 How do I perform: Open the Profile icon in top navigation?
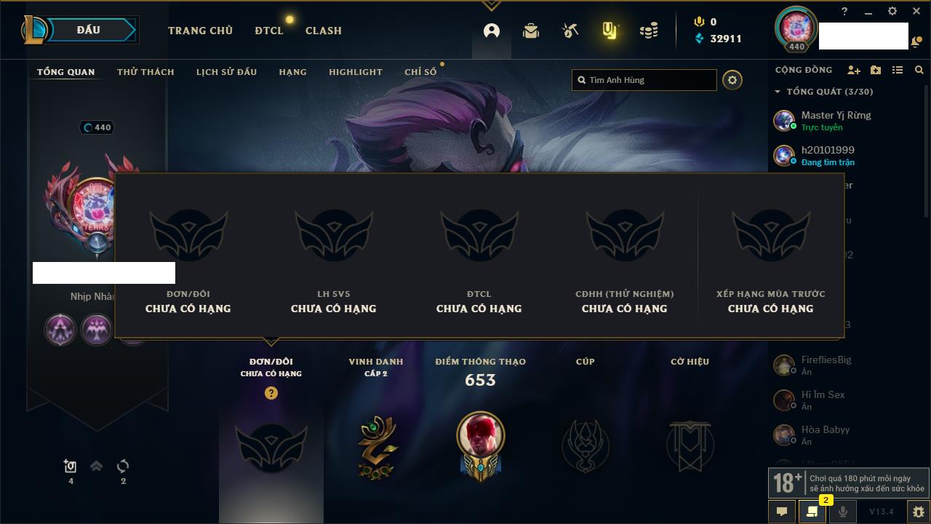click(492, 31)
